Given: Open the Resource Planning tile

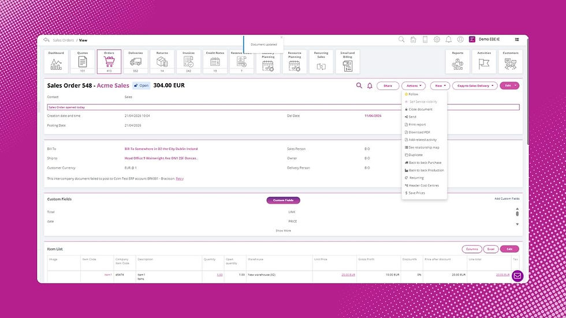Looking at the screenshot, I should coord(295,62).
